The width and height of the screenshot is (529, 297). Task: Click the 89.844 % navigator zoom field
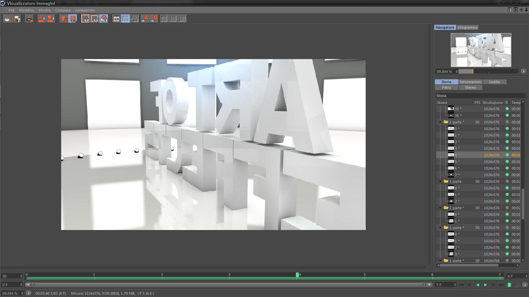tap(446, 71)
